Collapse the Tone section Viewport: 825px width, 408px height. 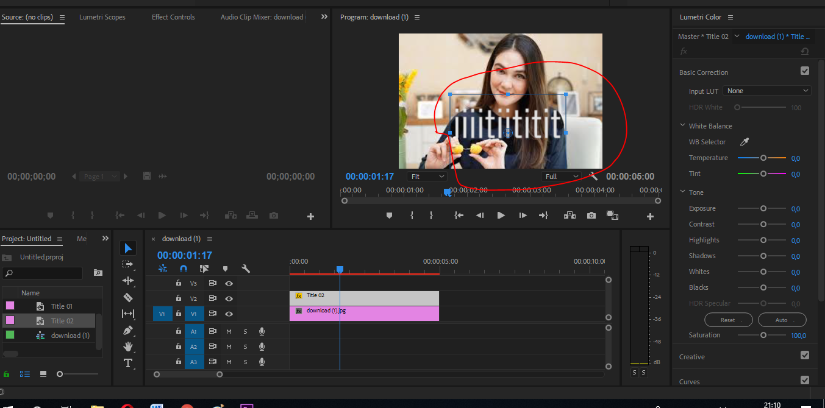(x=683, y=192)
